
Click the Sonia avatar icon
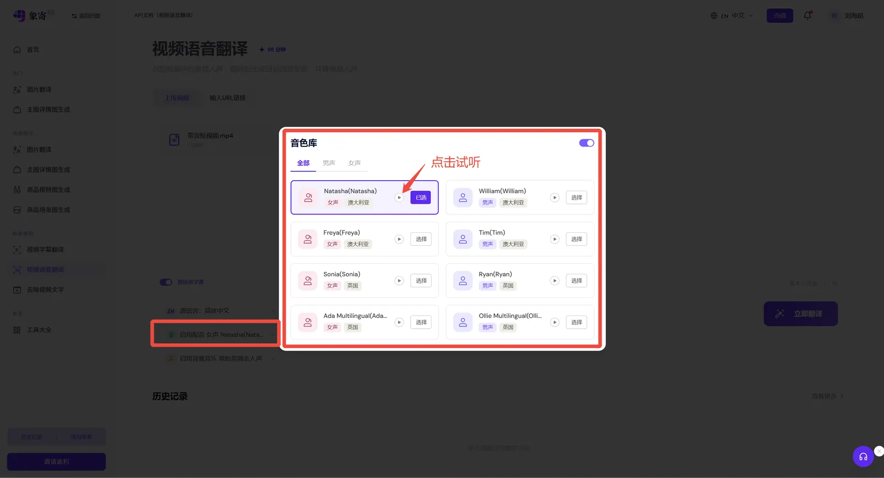coord(308,281)
